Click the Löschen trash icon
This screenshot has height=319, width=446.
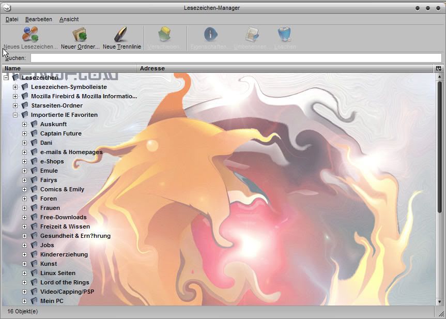284,34
